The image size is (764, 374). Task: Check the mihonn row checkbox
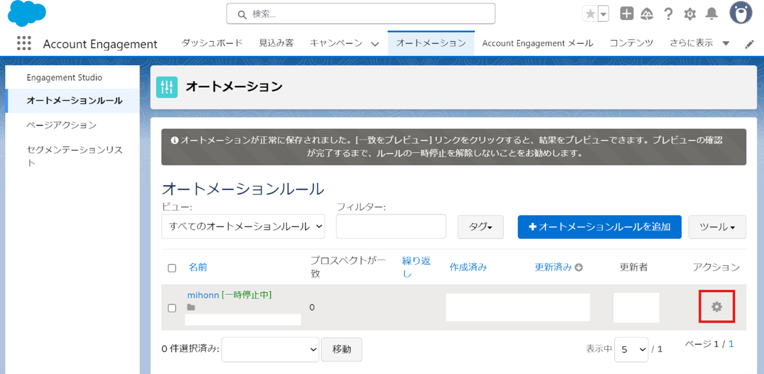172,308
